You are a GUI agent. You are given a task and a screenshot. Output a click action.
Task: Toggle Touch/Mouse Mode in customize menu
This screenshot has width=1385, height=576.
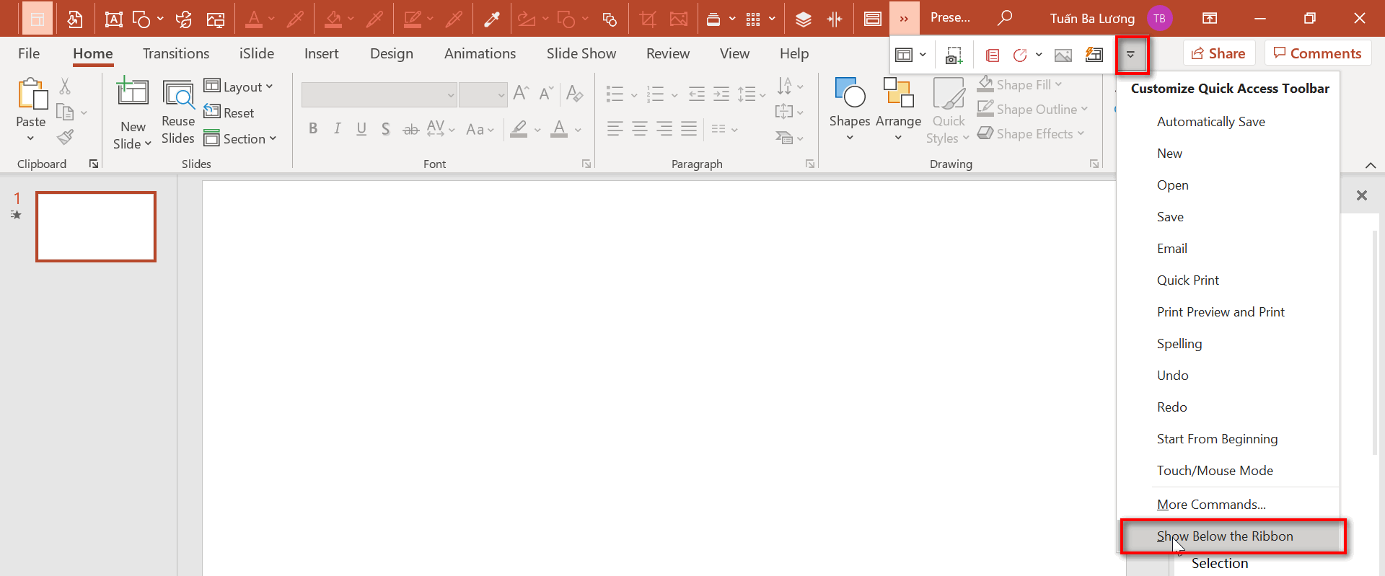tap(1228, 471)
